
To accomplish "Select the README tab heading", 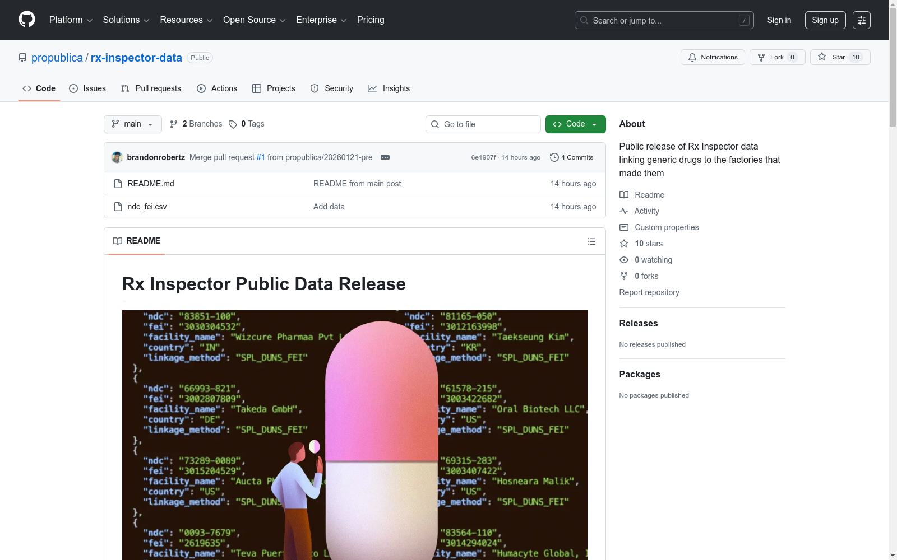I will (137, 241).
